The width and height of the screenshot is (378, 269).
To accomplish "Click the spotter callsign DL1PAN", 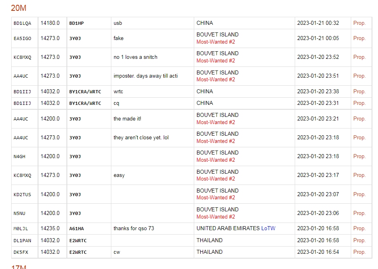I will [x=22, y=241].
